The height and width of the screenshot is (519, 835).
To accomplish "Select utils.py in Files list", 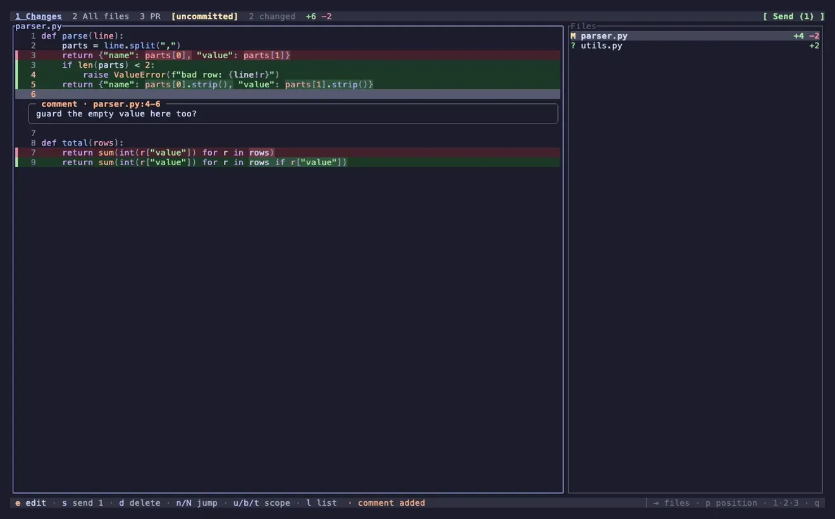I will click(x=695, y=46).
